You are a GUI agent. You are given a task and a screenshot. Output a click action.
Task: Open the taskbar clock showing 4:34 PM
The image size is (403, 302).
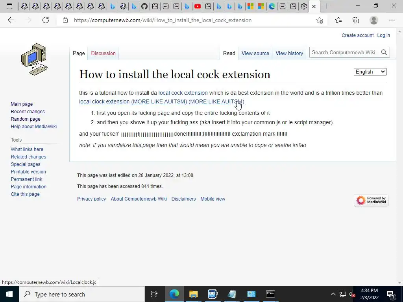click(x=369, y=294)
